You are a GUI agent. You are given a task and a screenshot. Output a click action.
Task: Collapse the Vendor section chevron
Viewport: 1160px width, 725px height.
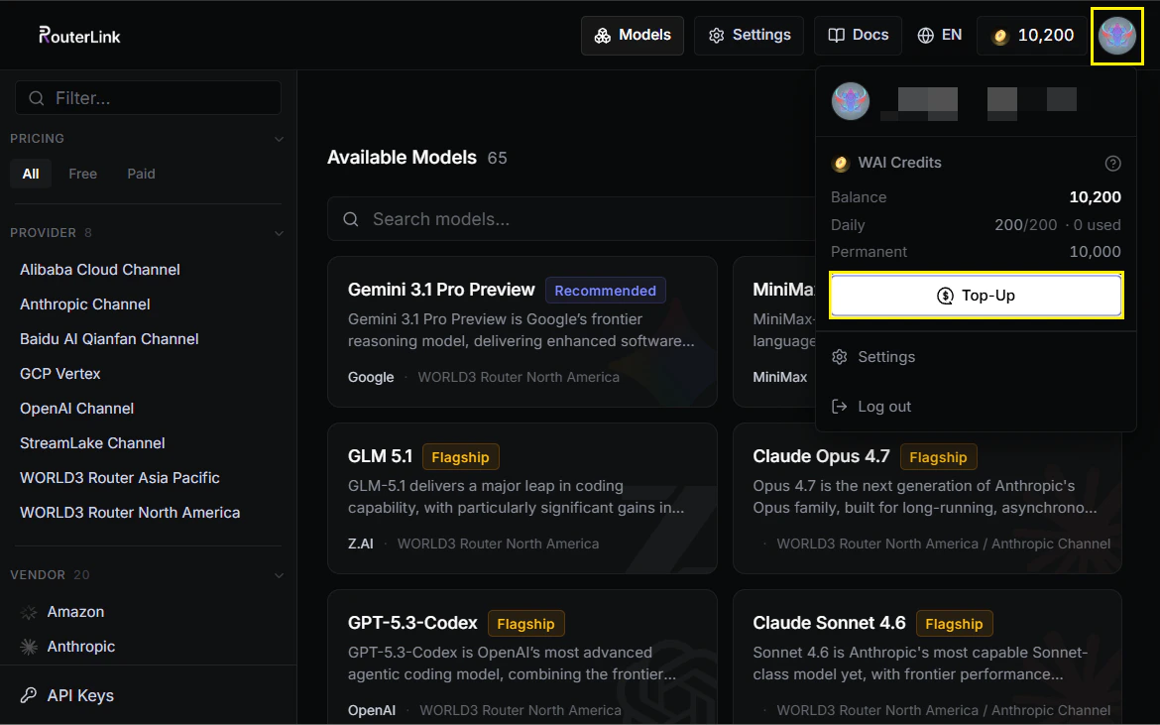pos(279,575)
